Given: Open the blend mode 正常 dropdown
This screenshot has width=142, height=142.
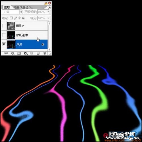Looking at the screenshot, I should tap(12, 12).
